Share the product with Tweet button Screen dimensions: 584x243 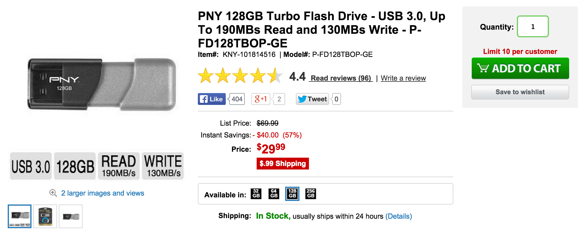312,99
